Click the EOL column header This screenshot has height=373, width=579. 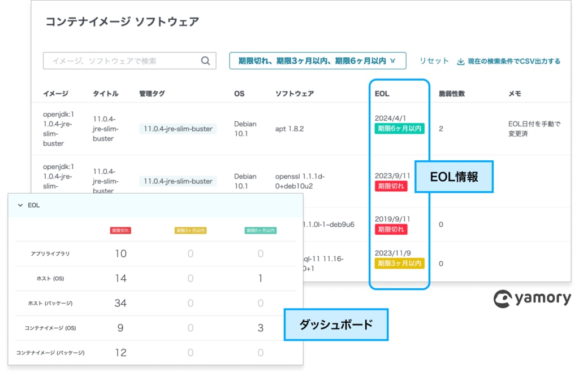point(382,94)
